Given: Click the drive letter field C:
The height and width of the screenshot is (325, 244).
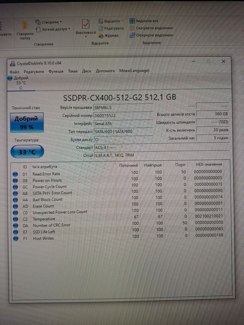Looking at the screenshot, I should tap(123, 139).
